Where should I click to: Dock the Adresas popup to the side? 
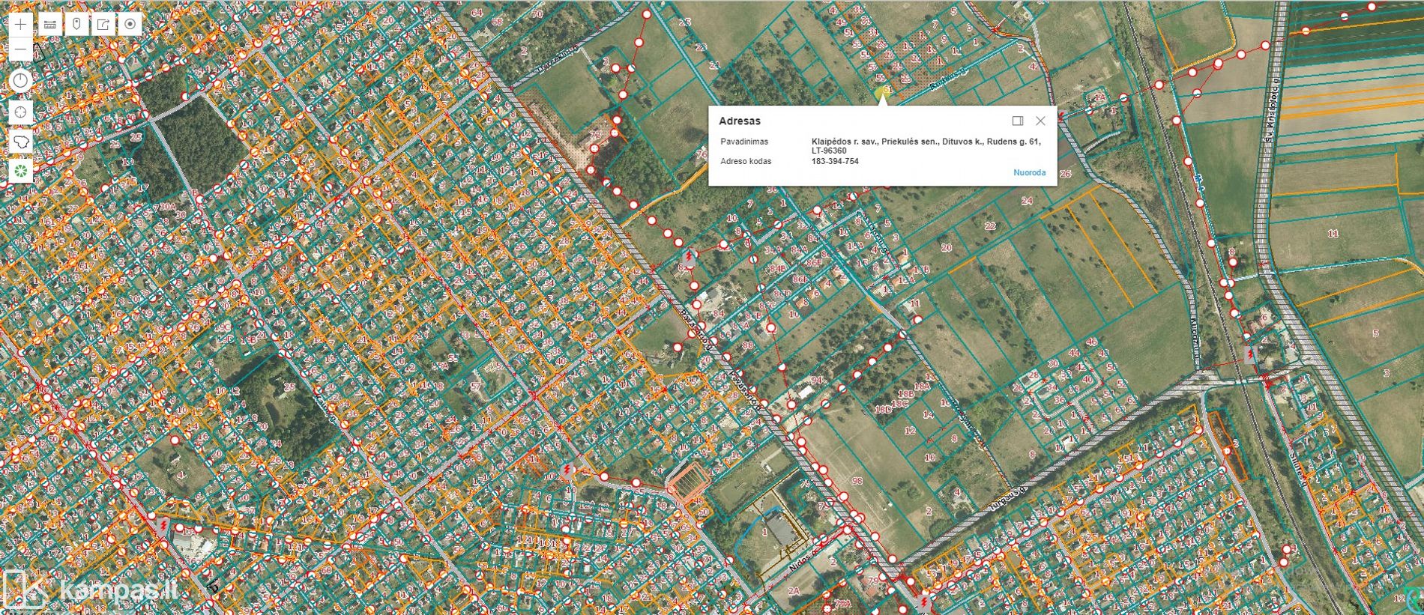[x=1017, y=121]
